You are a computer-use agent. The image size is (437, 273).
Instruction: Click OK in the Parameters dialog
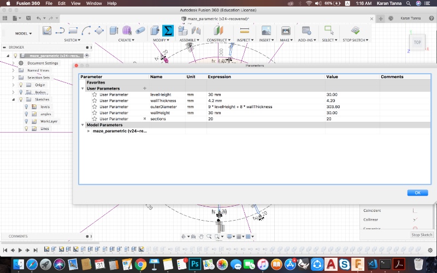point(417,193)
